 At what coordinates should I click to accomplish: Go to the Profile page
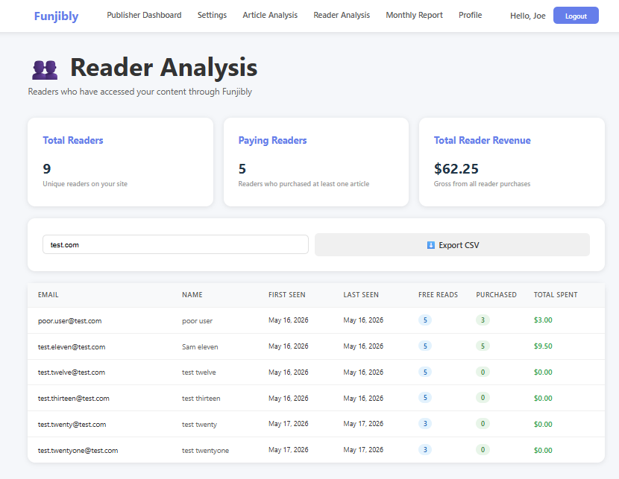point(470,15)
